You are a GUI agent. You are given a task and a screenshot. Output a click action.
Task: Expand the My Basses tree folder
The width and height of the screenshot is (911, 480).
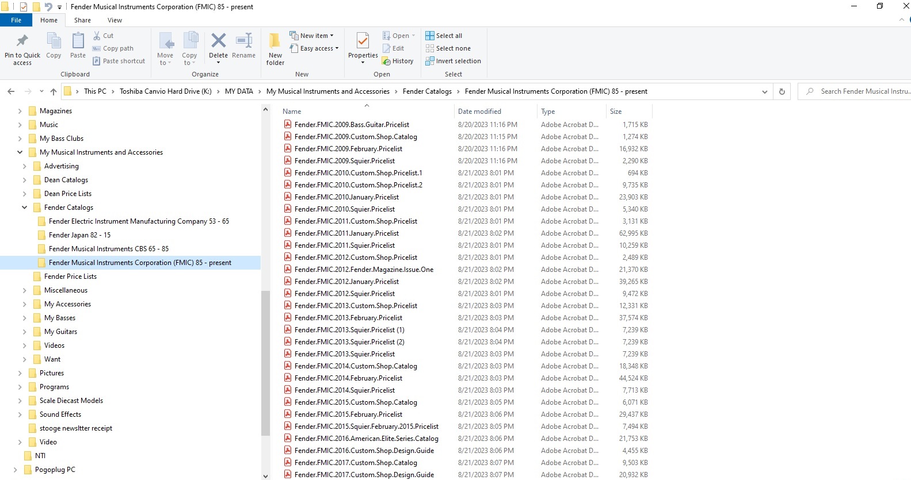click(x=24, y=318)
